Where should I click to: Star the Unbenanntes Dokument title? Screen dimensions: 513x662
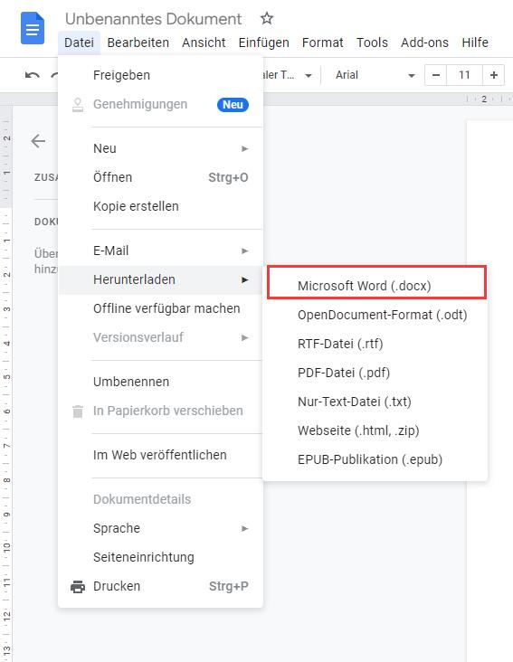point(266,18)
